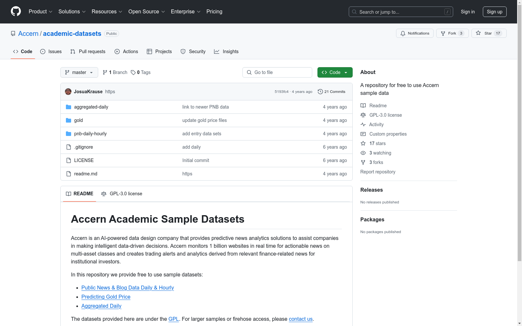Click Sign in
The width and height of the screenshot is (522, 326).
pyautogui.click(x=468, y=12)
